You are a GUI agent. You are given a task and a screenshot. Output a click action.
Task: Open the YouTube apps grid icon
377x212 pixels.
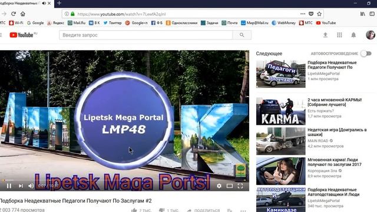tap(339, 35)
